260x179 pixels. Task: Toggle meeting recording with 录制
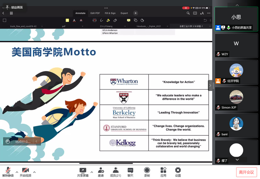(147, 172)
